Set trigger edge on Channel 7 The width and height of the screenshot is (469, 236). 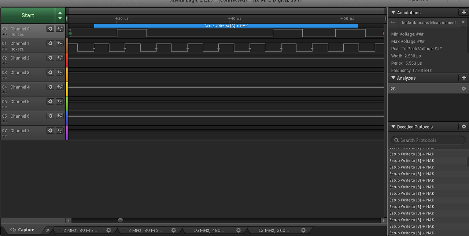(x=60, y=130)
